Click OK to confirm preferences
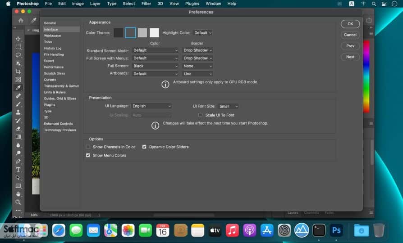The height and width of the screenshot is (243, 403). coord(350,24)
